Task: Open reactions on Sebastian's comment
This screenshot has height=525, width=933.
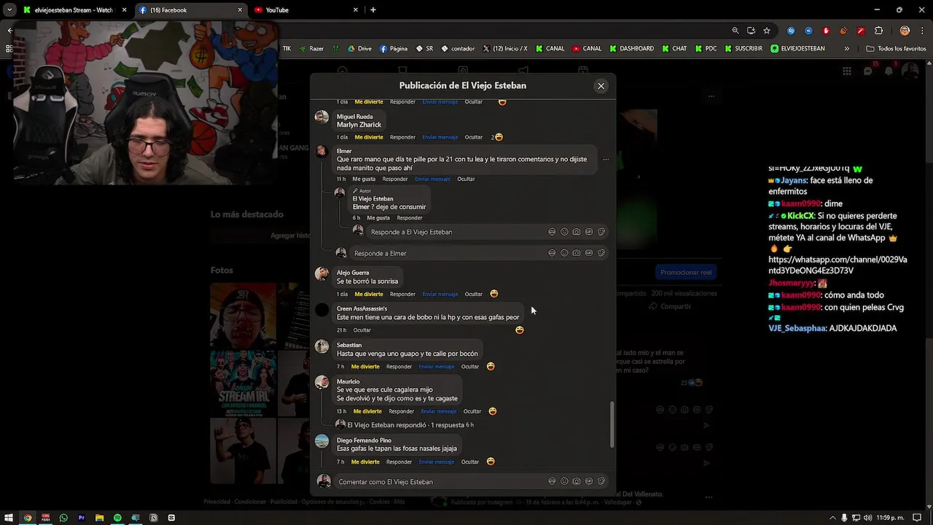Action: (x=491, y=366)
